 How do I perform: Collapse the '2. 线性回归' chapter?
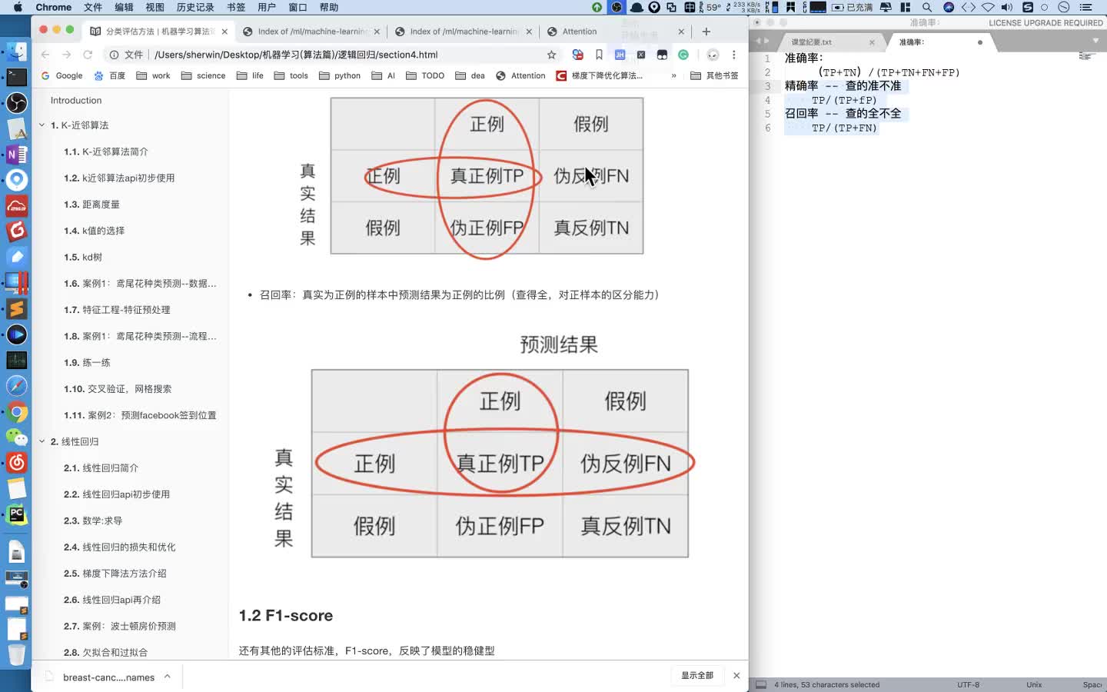[x=42, y=441]
